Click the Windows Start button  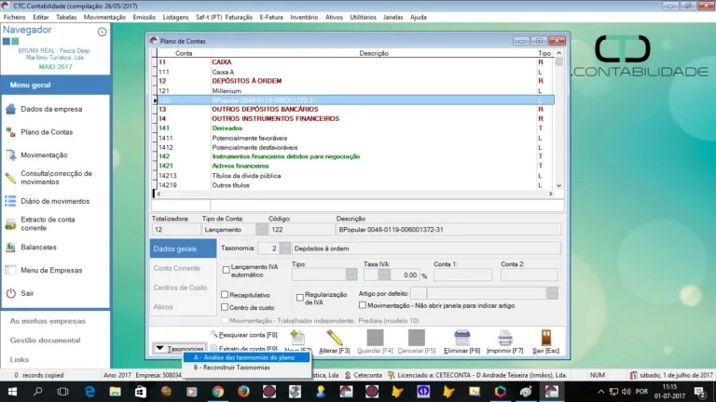point(12,392)
